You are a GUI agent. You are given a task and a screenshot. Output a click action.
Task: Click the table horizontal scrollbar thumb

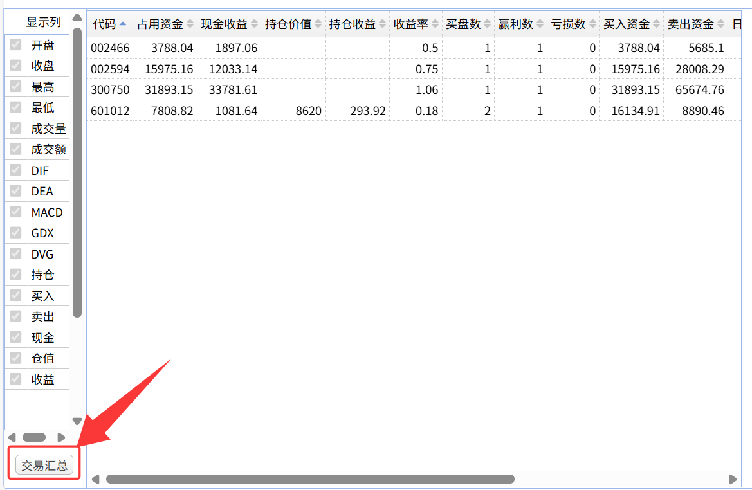pyautogui.click(x=310, y=480)
